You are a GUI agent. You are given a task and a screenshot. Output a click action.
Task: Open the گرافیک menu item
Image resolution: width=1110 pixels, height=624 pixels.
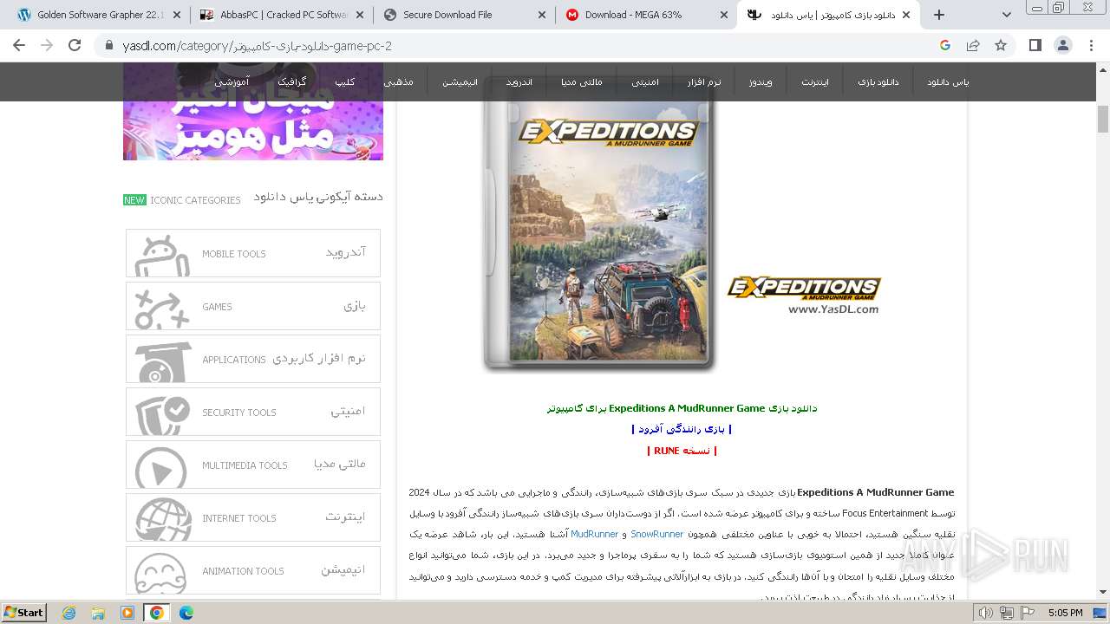[x=291, y=81]
